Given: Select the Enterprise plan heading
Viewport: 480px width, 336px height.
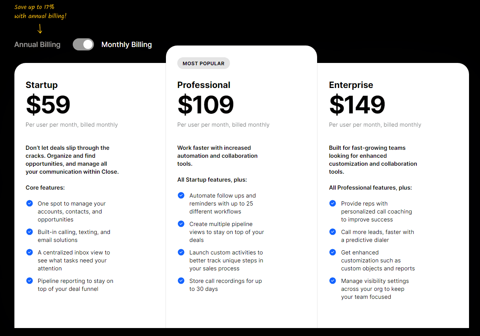Looking at the screenshot, I should [351, 85].
